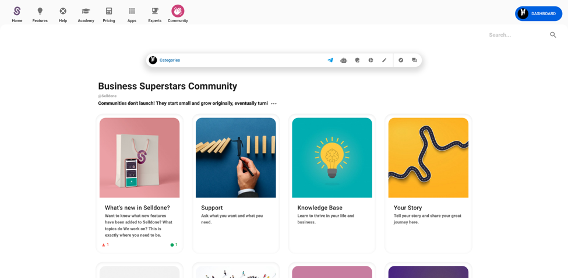Click the "Communities don't launch!" description line
Screen dimensions: 568x278
(x=183, y=104)
